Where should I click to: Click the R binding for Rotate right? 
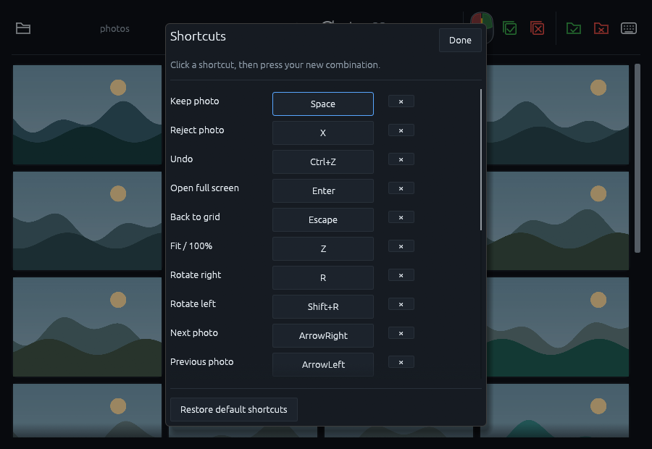coord(323,277)
